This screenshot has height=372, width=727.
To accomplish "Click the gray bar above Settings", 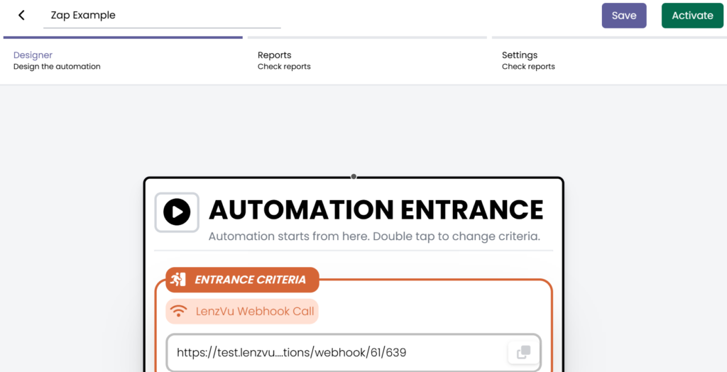I will (x=607, y=38).
